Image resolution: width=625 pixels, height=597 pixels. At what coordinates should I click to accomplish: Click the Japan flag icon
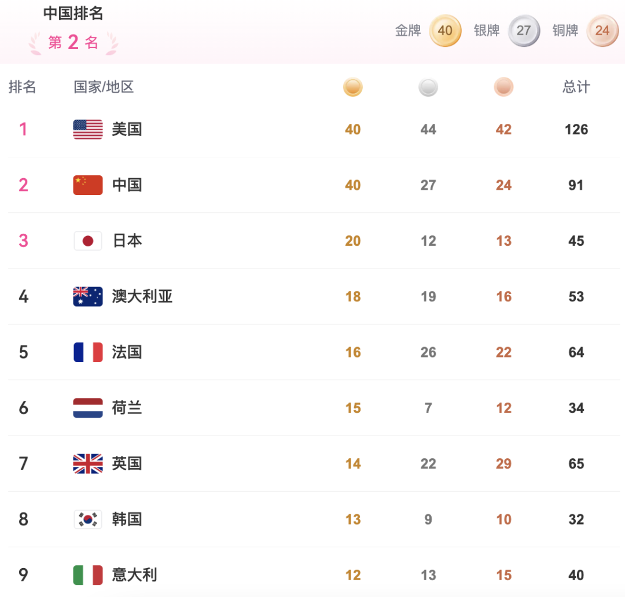tap(88, 241)
